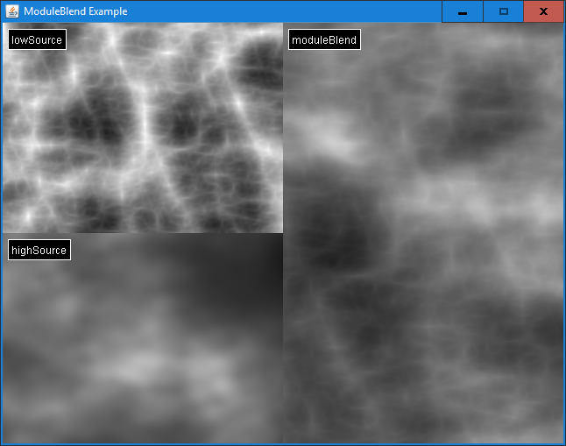This screenshot has width=566, height=446.
Task: Select the highSource noise image panel
Action: pyautogui.click(x=142, y=350)
